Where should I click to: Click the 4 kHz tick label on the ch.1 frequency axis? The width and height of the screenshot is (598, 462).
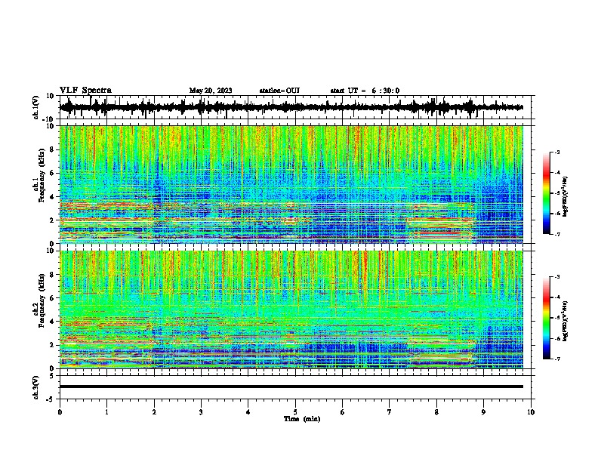[x=53, y=197]
